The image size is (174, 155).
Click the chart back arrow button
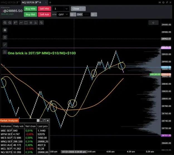pyautogui.click(x=153, y=23)
